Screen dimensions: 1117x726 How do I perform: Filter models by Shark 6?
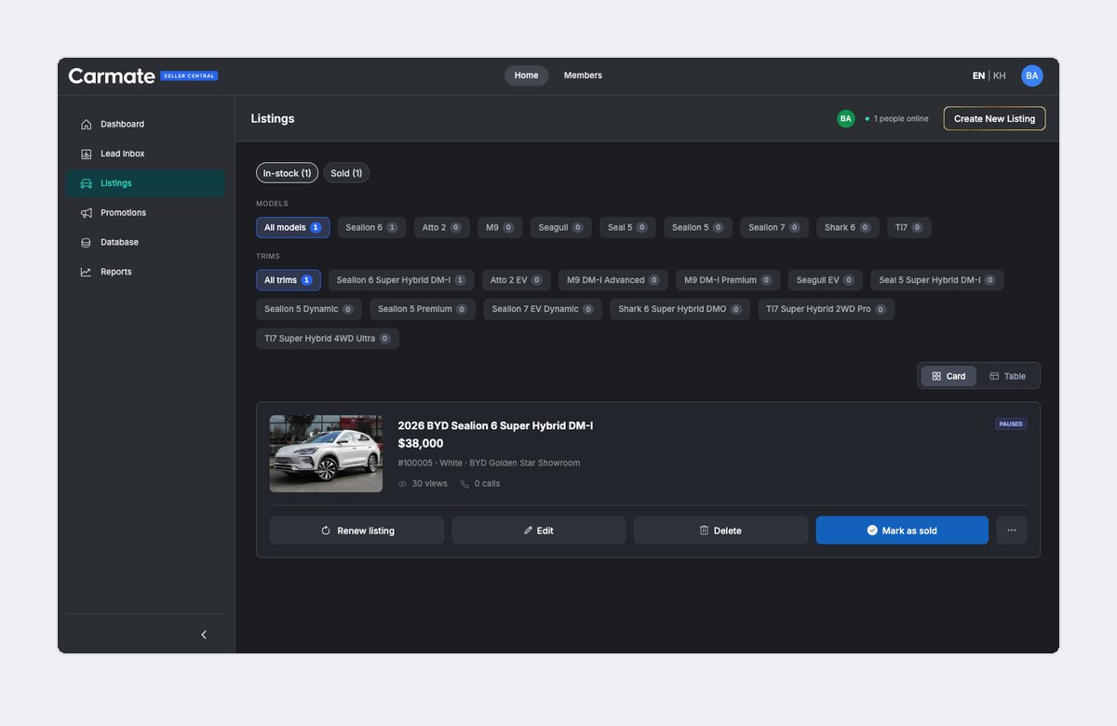848,227
